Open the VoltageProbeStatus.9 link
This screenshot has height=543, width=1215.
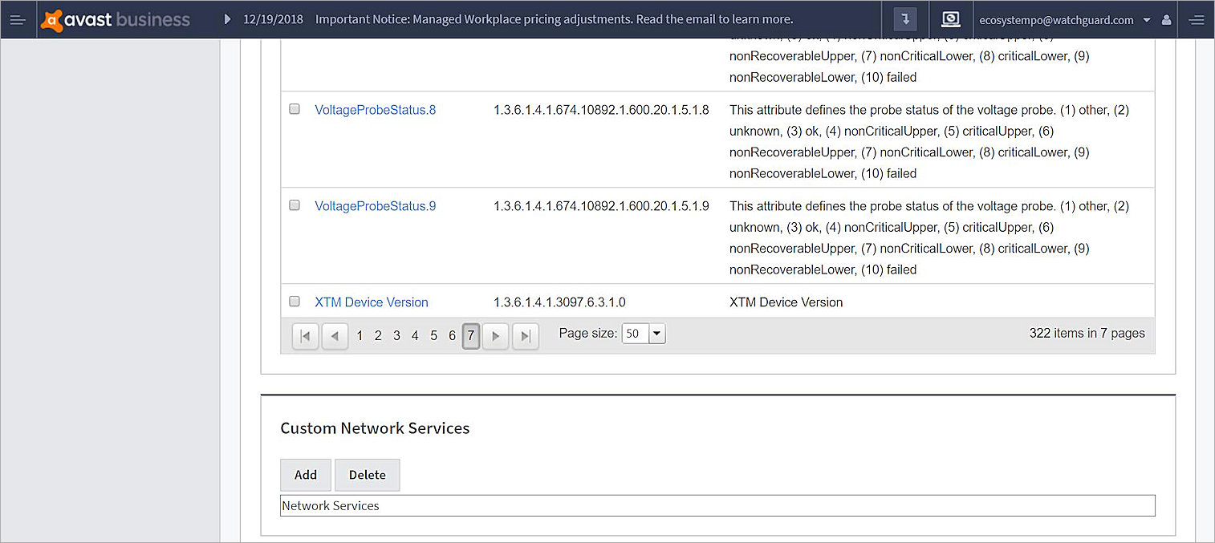pyautogui.click(x=375, y=205)
